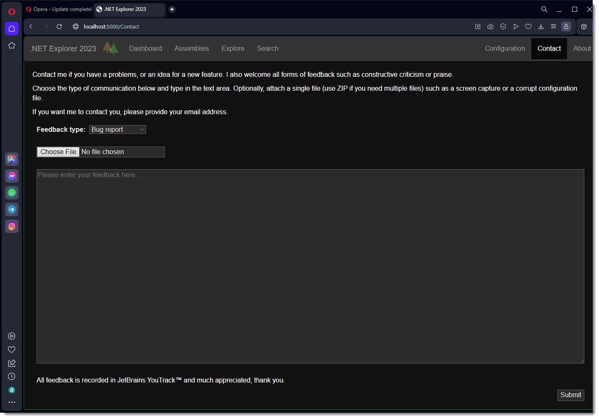This screenshot has height=419, width=599.
Task: Open Telegram in the sidebar
Action: point(12,209)
